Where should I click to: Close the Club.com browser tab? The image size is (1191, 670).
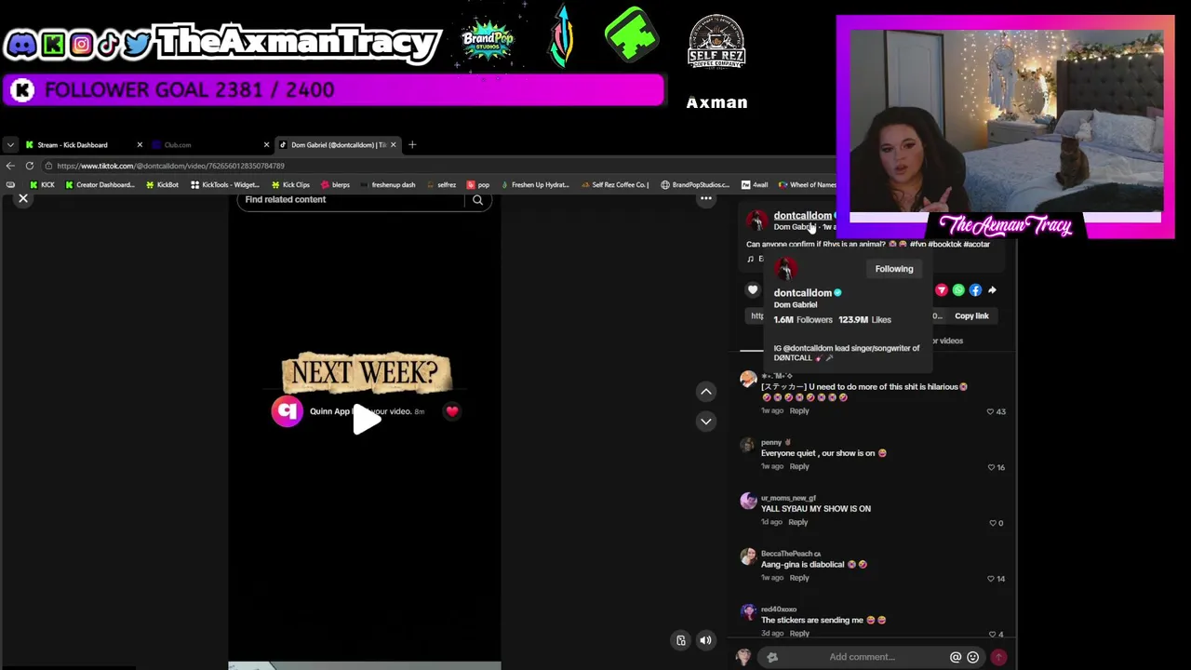tap(266, 145)
